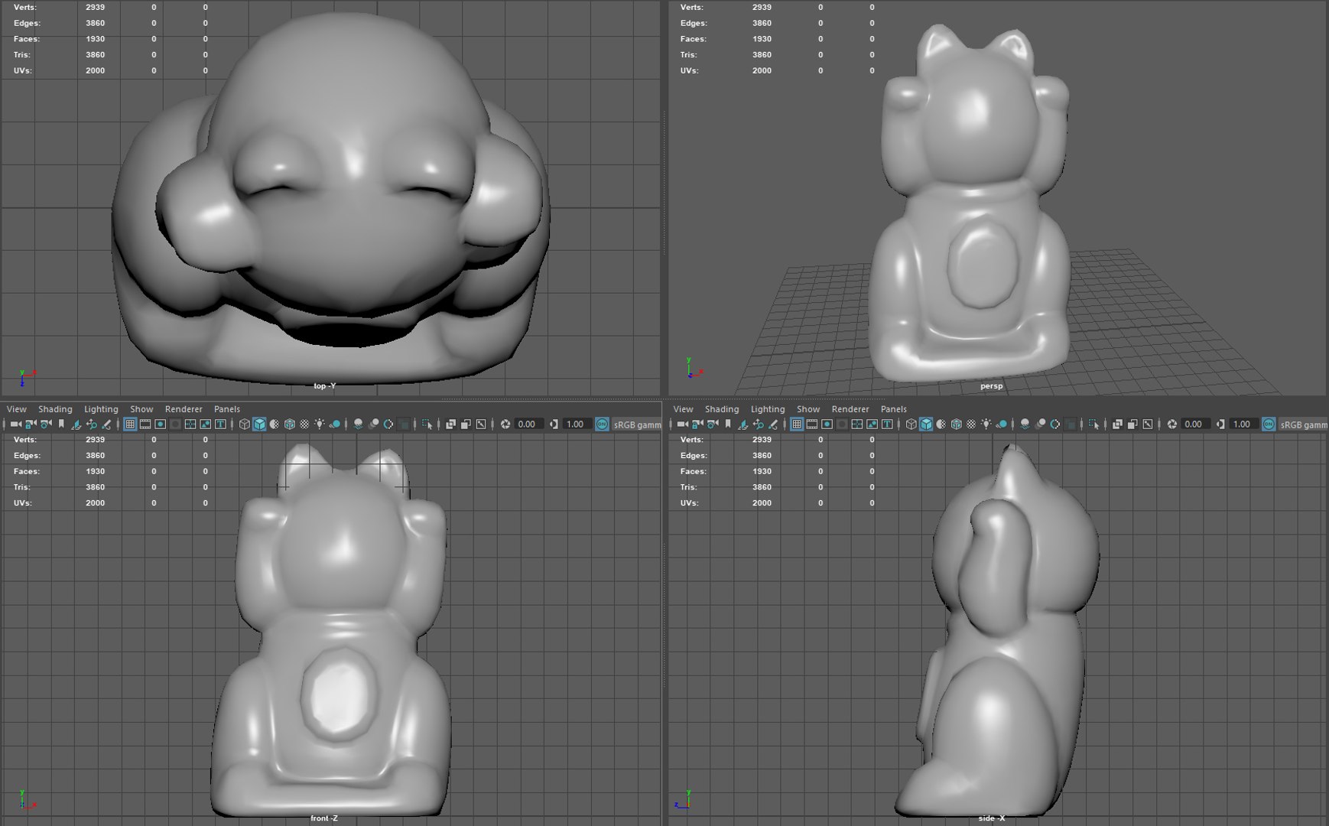Toggle Grid display in front -Z panel

(130, 424)
